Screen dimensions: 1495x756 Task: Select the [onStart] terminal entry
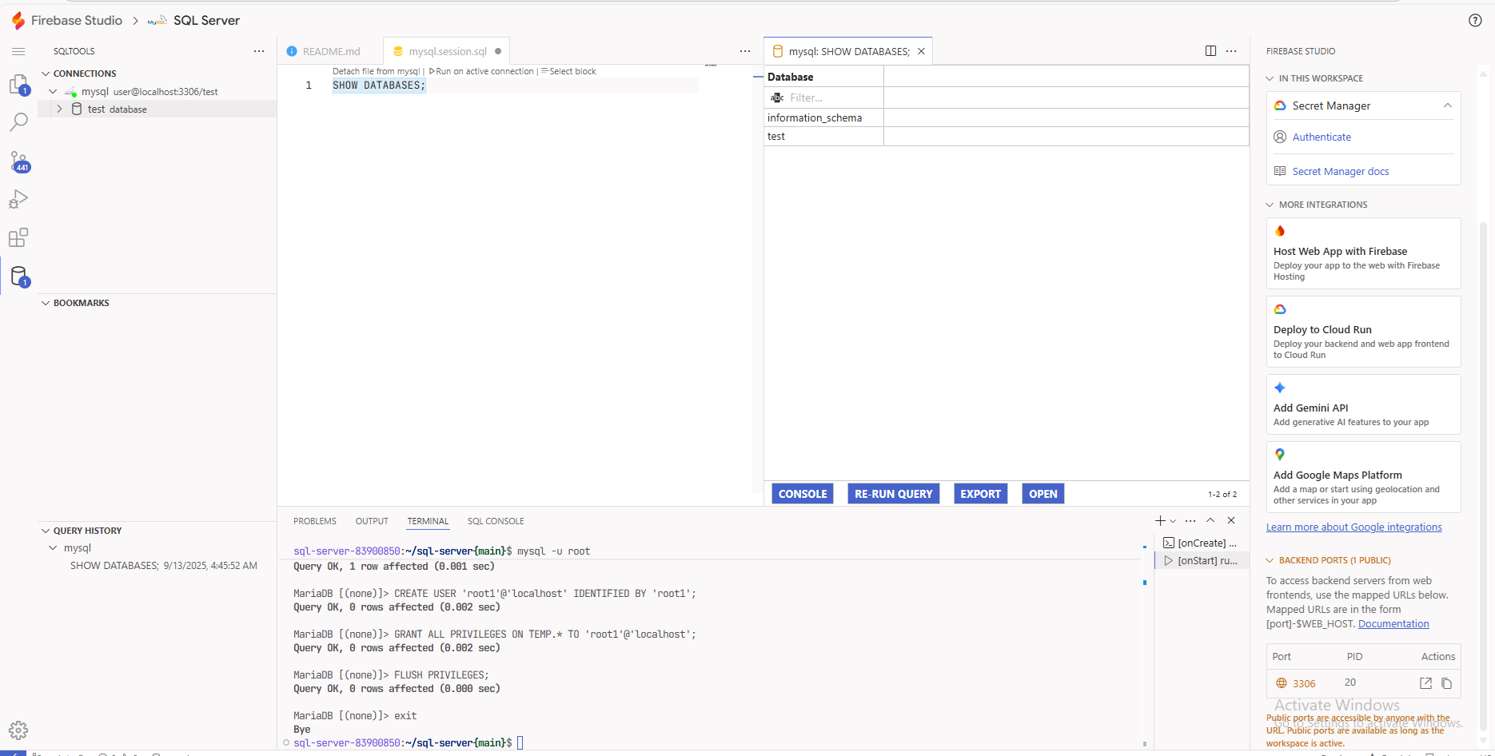1202,561
